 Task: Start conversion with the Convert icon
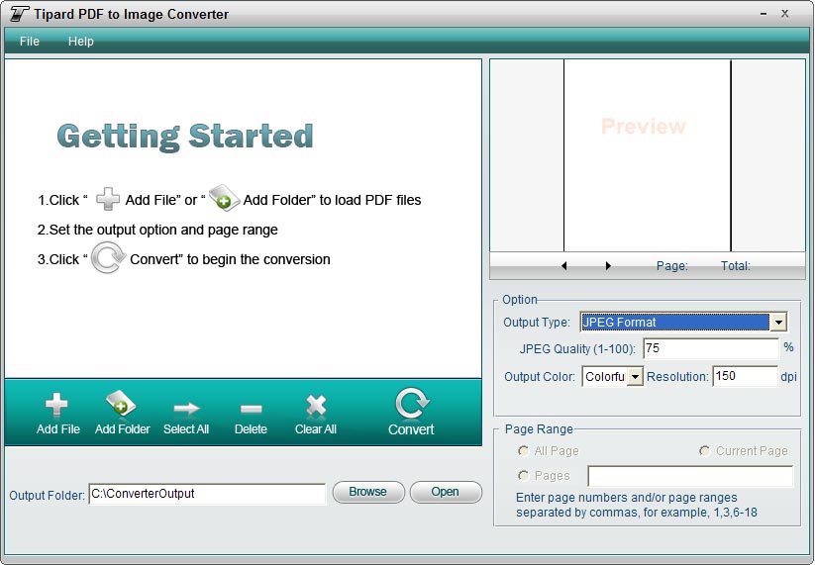411,404
